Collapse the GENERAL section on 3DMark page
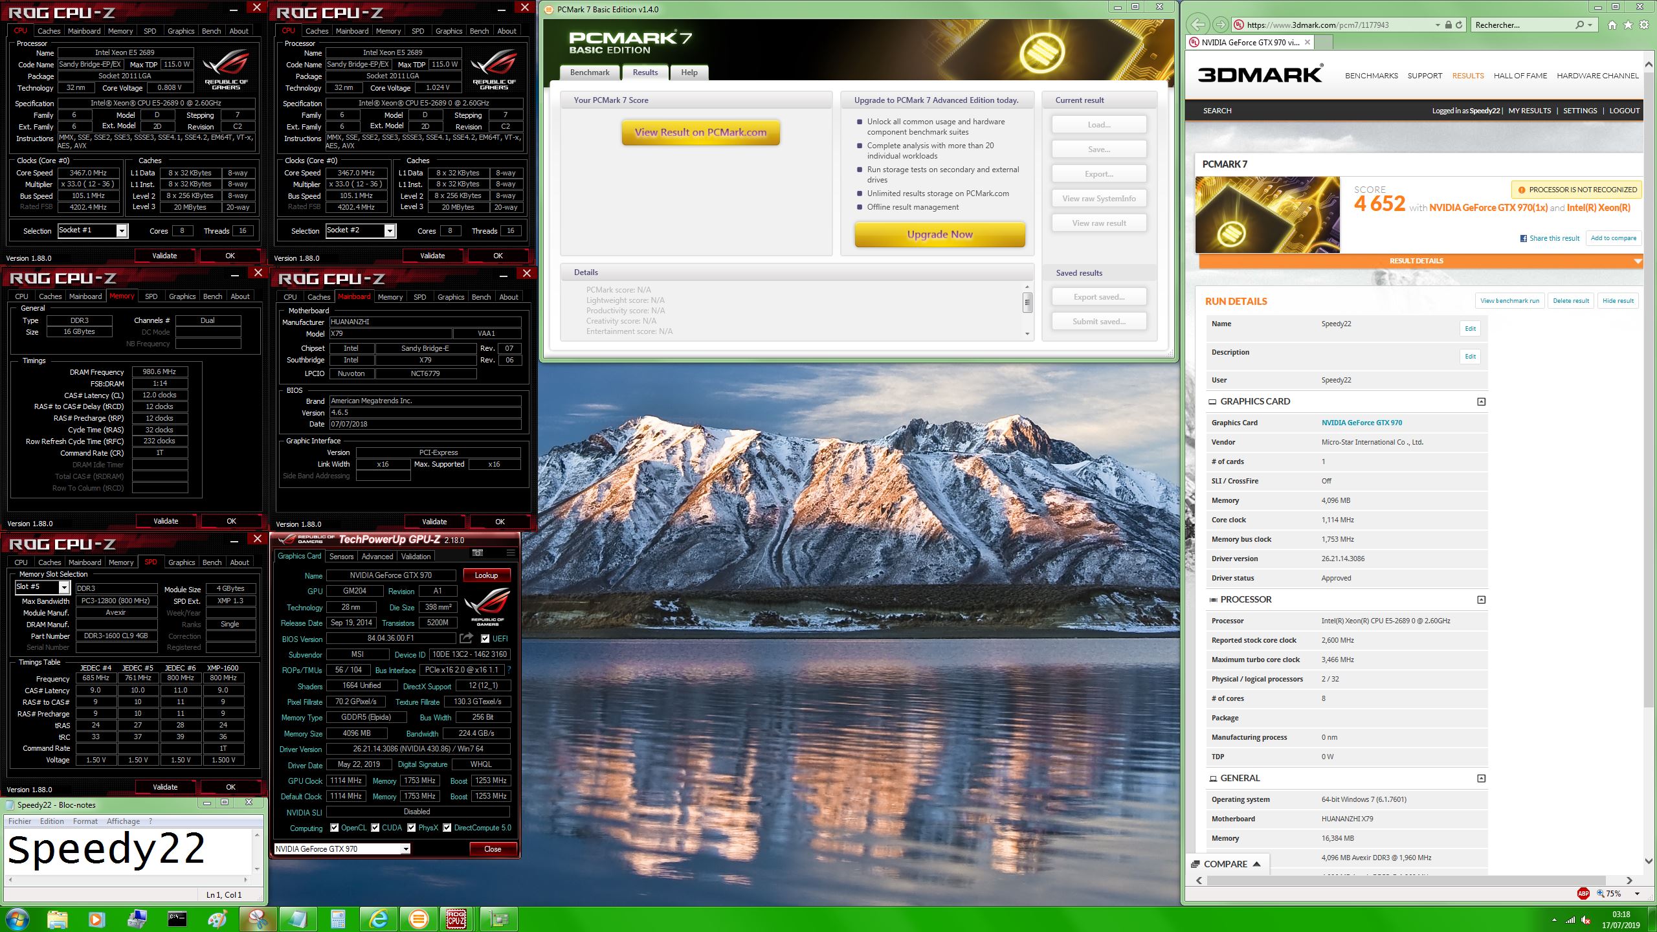This screenshot has width=1657, height=932. click(x=1481, y=778)
